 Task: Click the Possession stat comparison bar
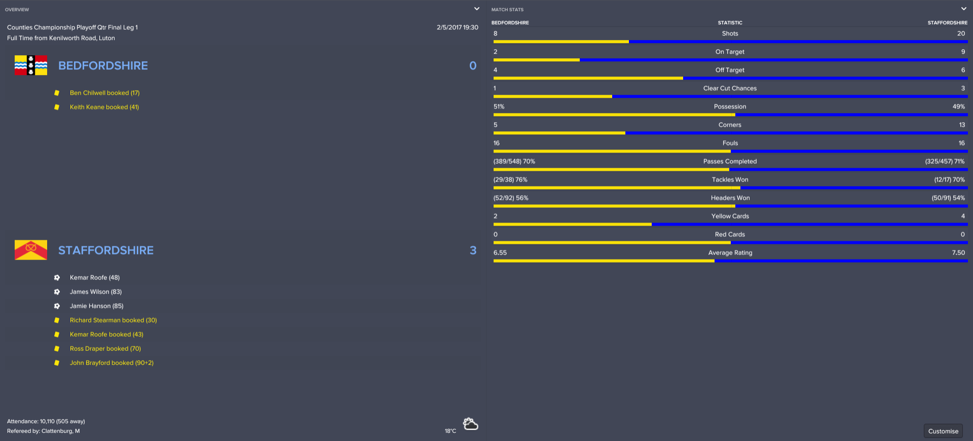730,115
